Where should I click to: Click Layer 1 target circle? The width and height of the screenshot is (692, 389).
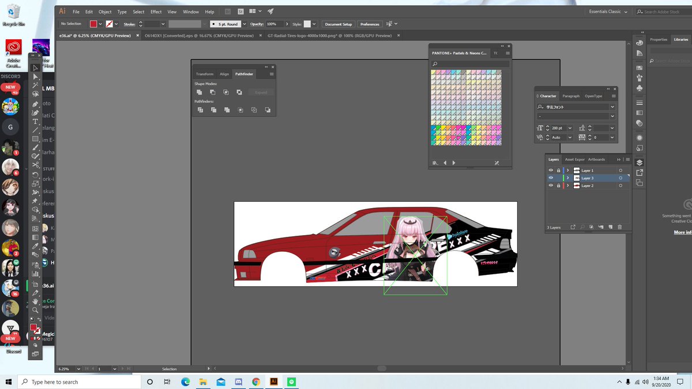point(620,171)
